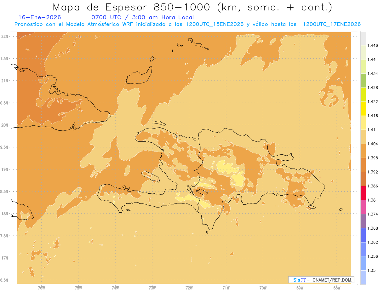This screenshot has height=292, width=378.
Task: Pick the light lime swatch between 1.434 and 1.44
Action: click(363, 66)
